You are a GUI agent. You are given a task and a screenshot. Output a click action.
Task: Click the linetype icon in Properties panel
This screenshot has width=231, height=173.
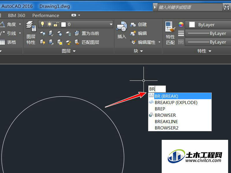(x=181, y=42)
